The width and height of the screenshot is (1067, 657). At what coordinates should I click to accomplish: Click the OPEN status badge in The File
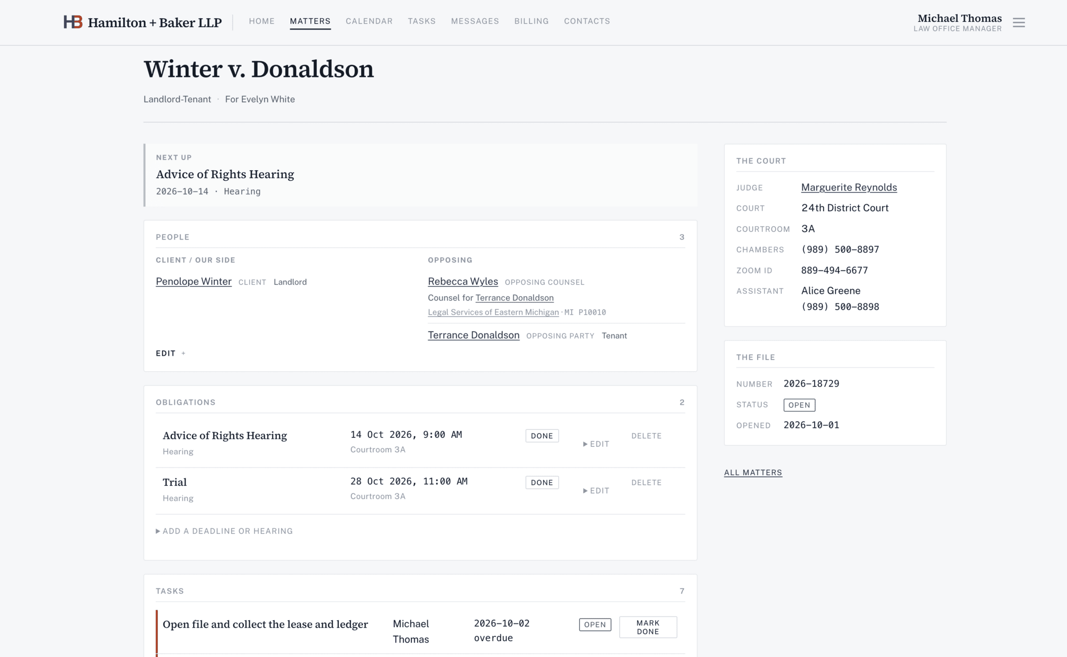(799, 405)
